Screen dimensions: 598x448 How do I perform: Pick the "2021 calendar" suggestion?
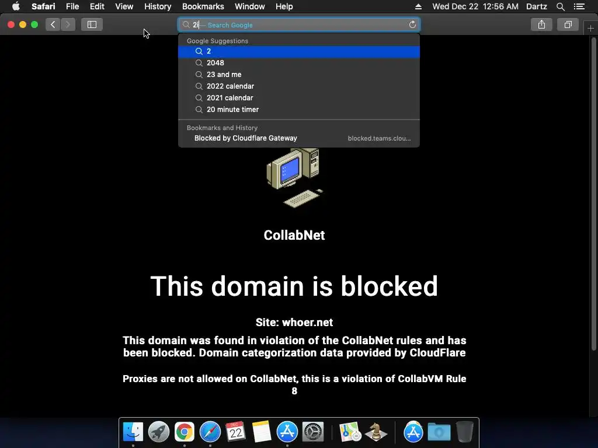coord(299,98)
